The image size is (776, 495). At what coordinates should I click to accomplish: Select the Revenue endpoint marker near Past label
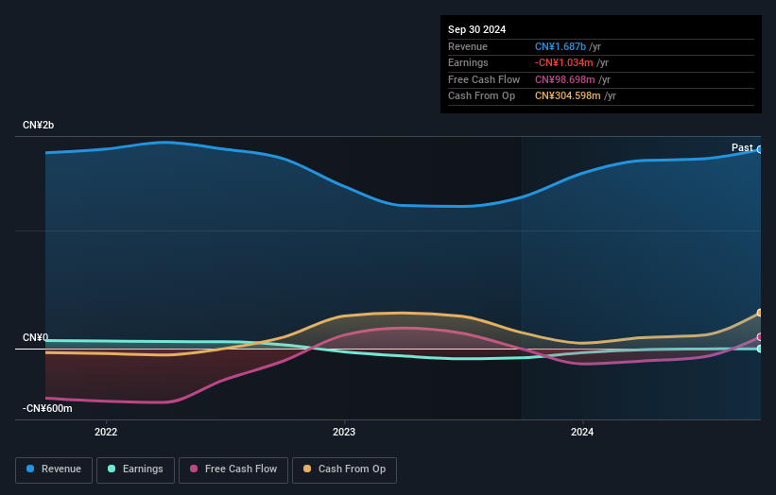coord(760,149)
